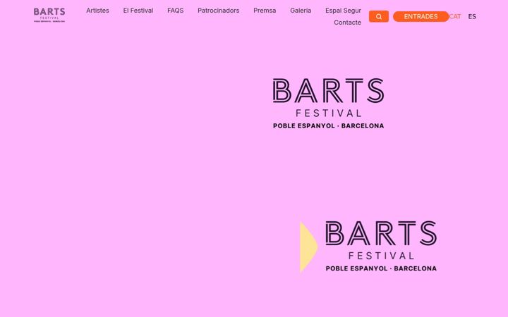This screenshot has width=508, height=317.
Task: Open the Artistes menu item
Action: pyautogui.click(x=97, y=11)
